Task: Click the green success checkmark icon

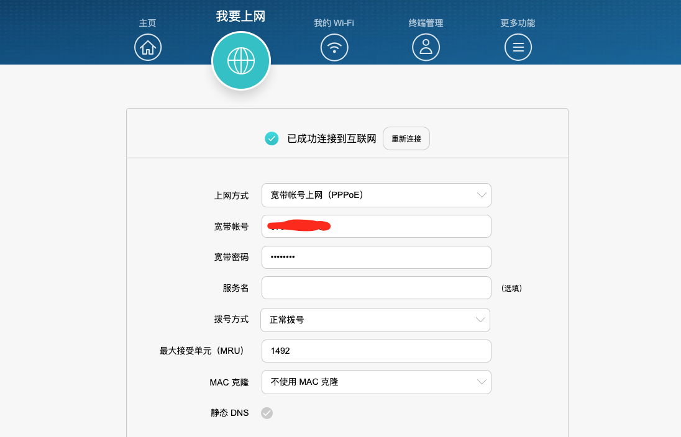Action: [272, 138]
